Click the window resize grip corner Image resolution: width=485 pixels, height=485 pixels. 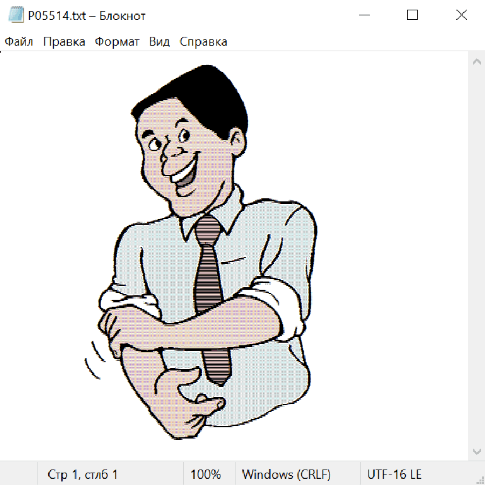click(480, 480)
